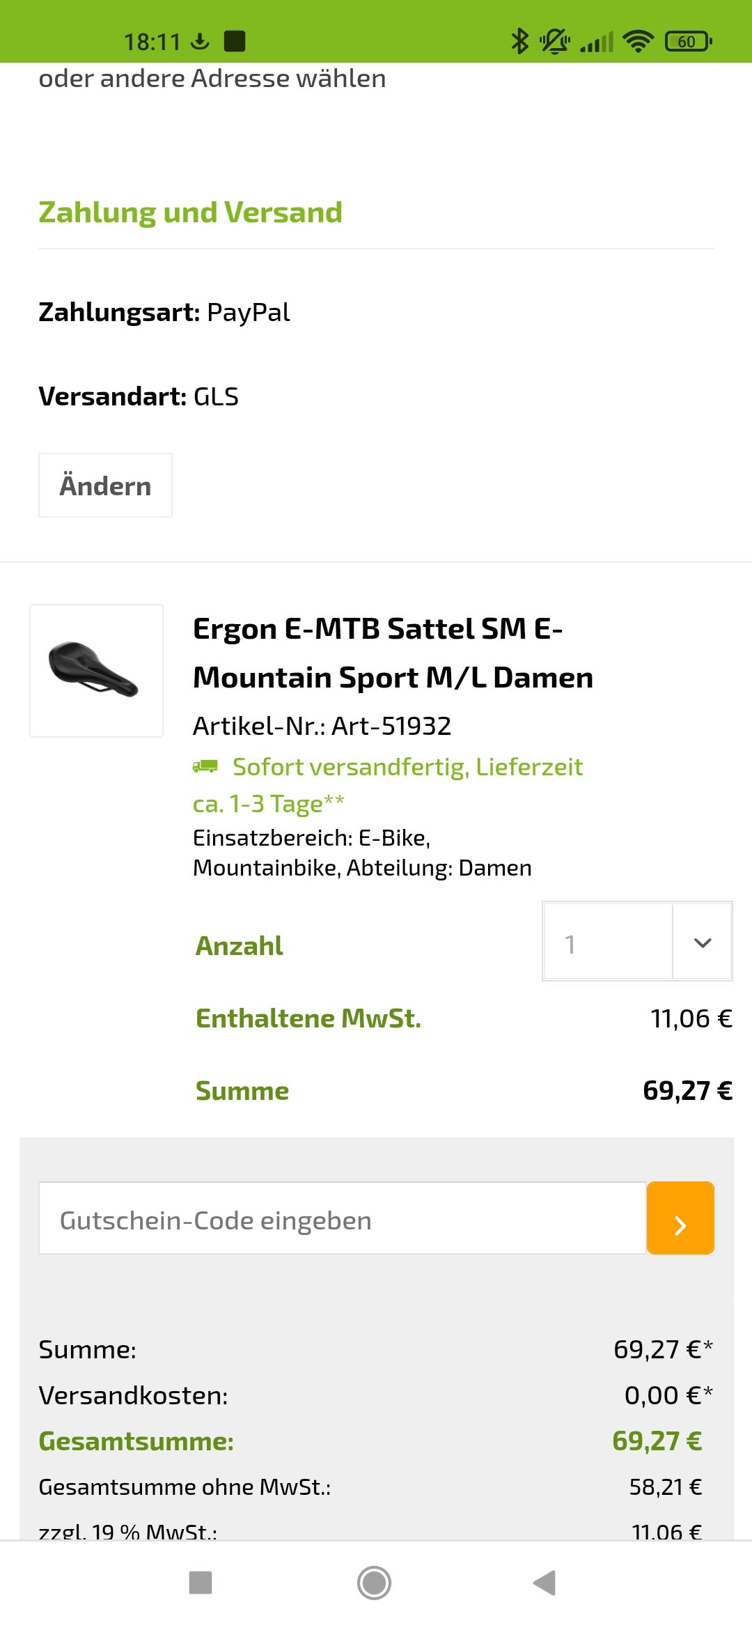Open the Ergon E-MTB Sattel product title
The width and height of the screenshot is (752, 1630).
[393, 653]
